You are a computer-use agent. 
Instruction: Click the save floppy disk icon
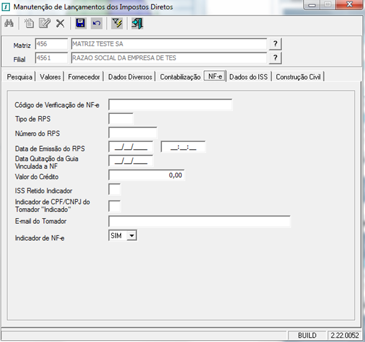coord(81,23)
